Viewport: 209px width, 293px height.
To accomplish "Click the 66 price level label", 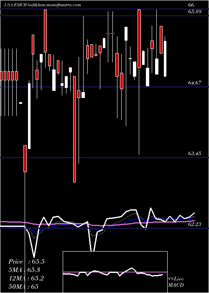I will tap(191, 5).
